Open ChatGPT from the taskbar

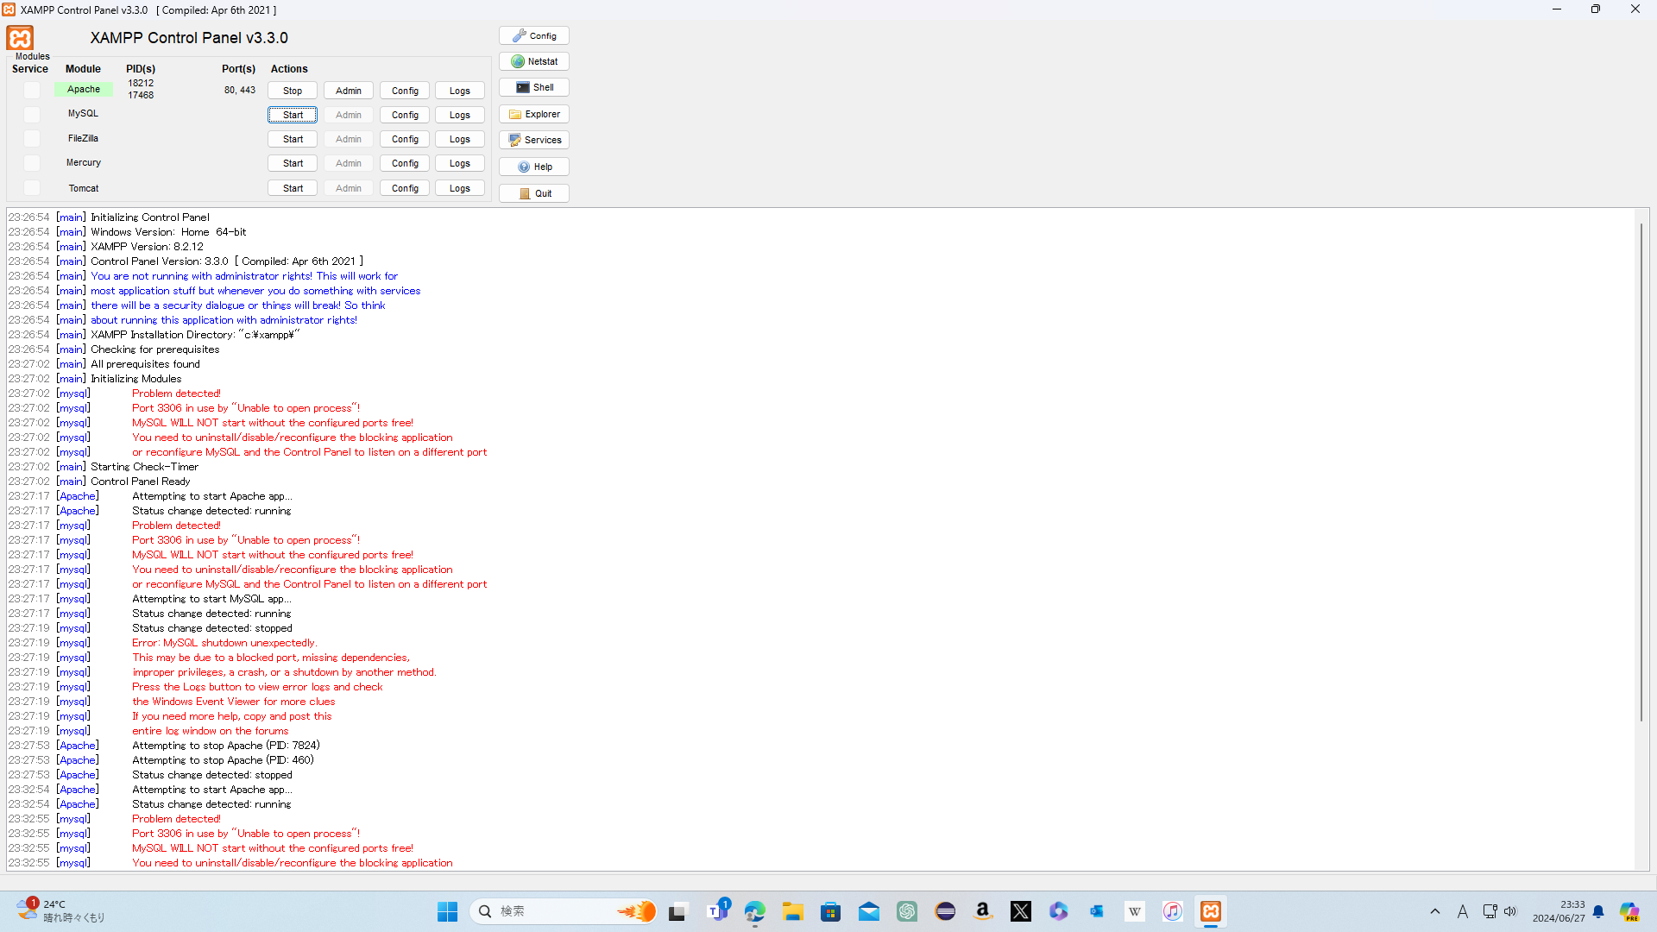pos(907,911)
